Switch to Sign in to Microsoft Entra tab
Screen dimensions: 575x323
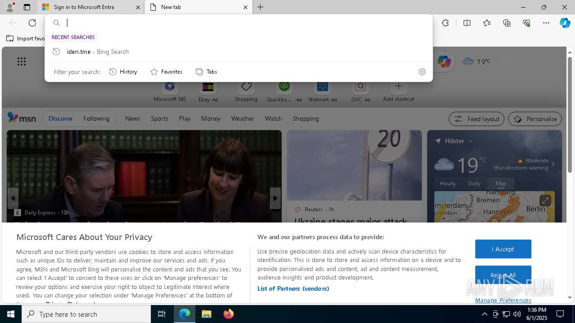pos(90,7)
